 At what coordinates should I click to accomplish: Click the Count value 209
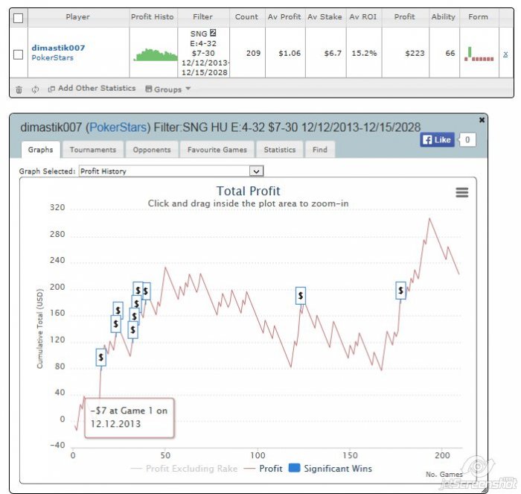[x=253, y=53]
